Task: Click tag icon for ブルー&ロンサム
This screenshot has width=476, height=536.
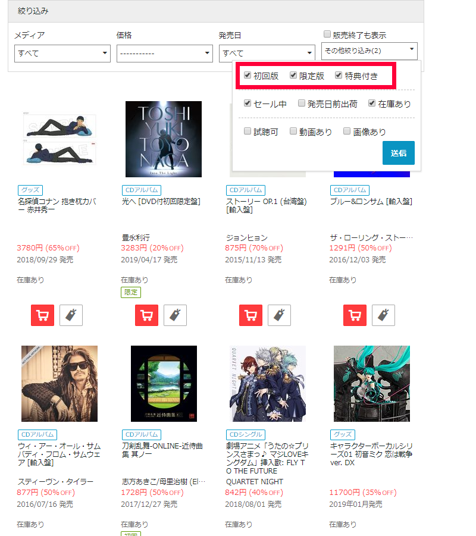Action: (383, 315)
